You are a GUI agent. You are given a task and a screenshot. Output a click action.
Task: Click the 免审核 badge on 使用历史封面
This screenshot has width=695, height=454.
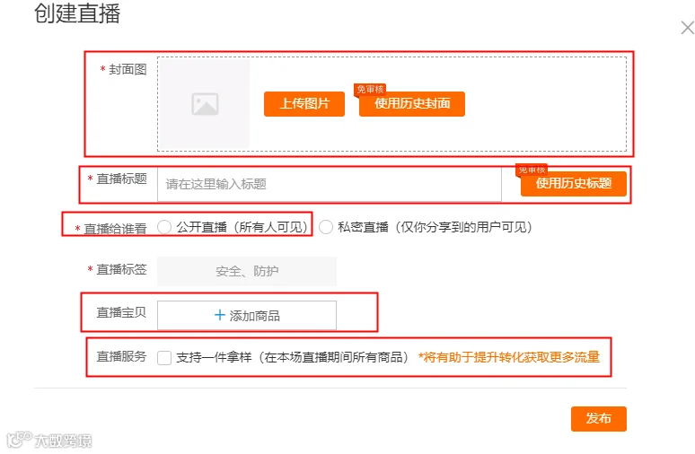370,90
